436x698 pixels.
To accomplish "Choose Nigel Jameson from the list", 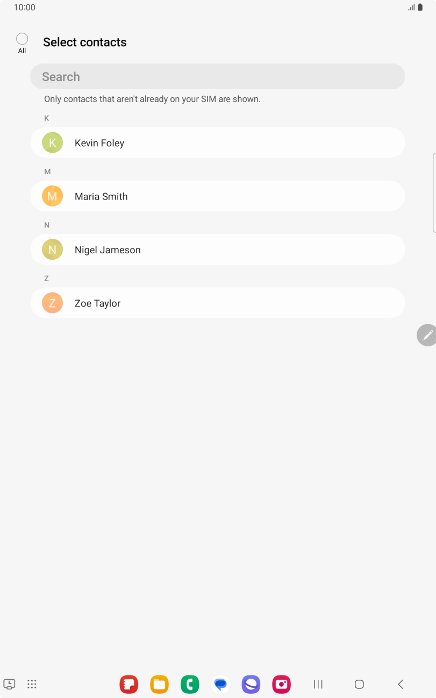I will click(217, 250).
